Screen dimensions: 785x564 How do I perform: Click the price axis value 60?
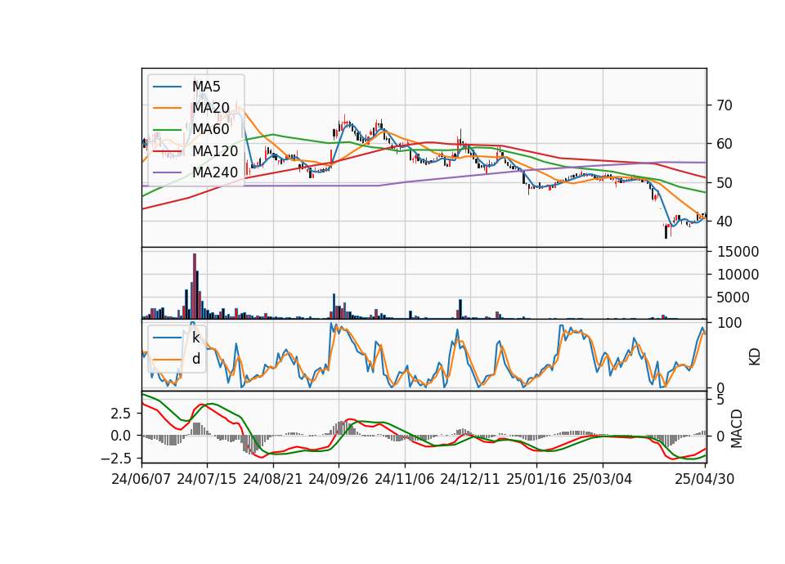tap(724, 144)
